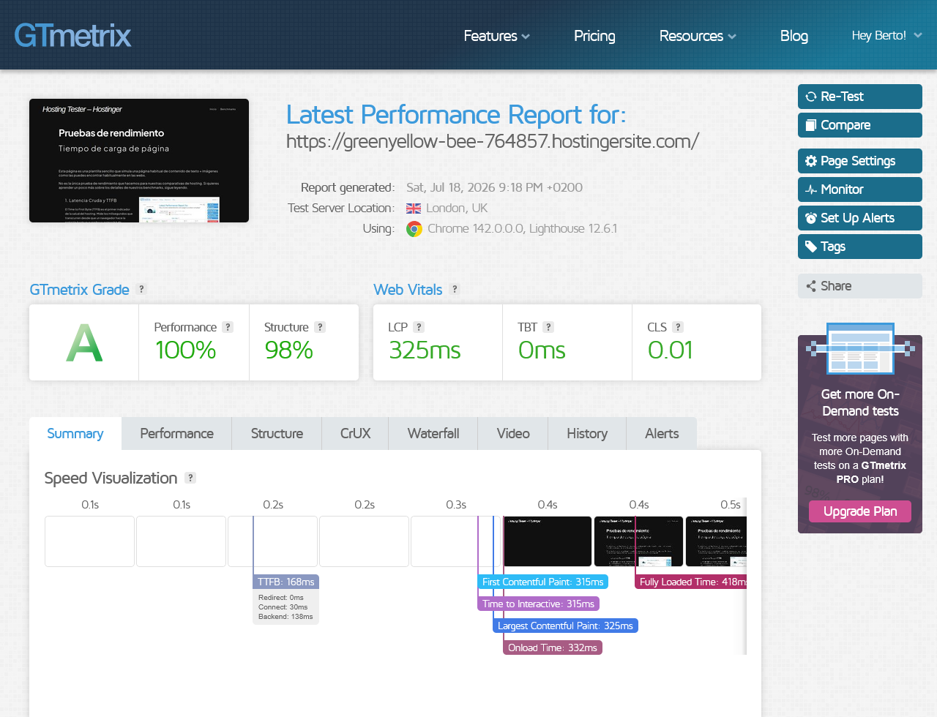Click Speed Visualization help question mark
937x717 pixels.
[x=190, y=478]
